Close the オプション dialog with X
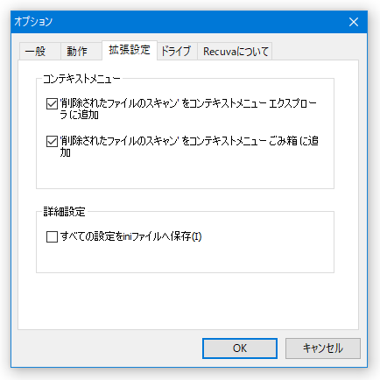This screenshot has height=380, width=380. coord(354,22)
